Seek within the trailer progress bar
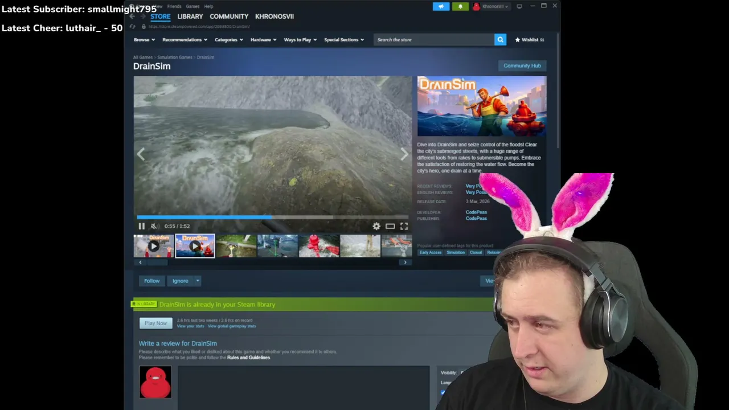Viewport: 729px width, 410px height. click(272, 217)
